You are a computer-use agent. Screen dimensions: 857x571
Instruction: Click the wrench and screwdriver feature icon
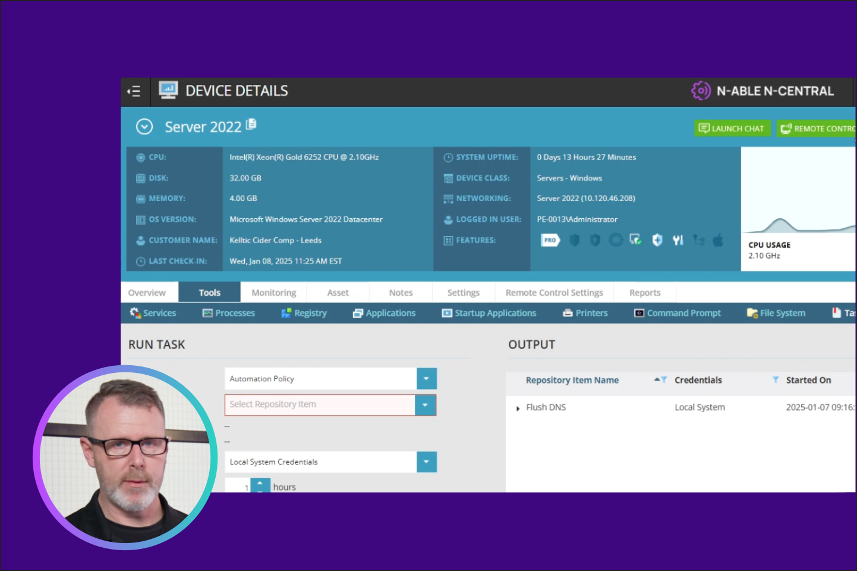click(x=678, y=240)
